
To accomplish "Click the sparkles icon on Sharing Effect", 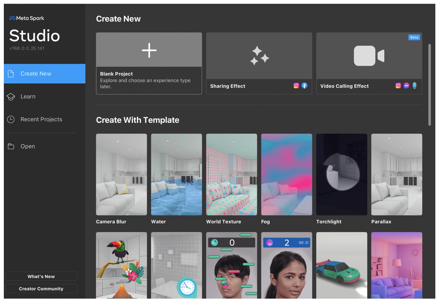I will (259, 56).
